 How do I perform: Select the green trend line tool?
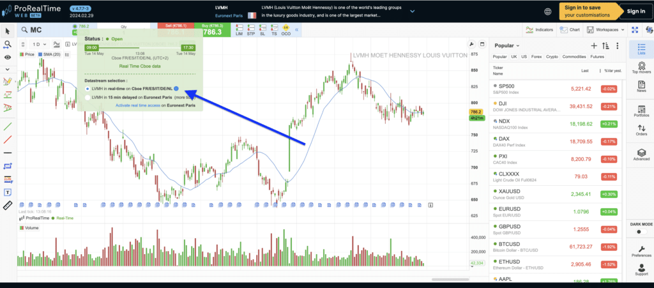pyautogui.click(x=8, y=126)
